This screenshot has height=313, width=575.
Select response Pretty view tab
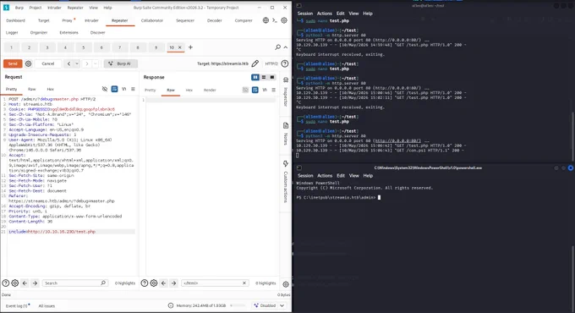pyautogui.click(x=150, y=90)
